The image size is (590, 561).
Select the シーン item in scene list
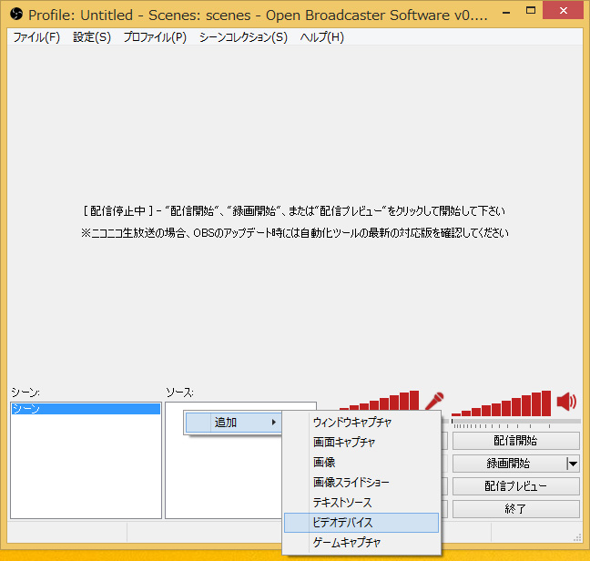point(86,409)
